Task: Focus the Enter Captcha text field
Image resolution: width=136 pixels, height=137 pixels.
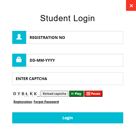Action: pyautogui.click(x=68, y=79)
